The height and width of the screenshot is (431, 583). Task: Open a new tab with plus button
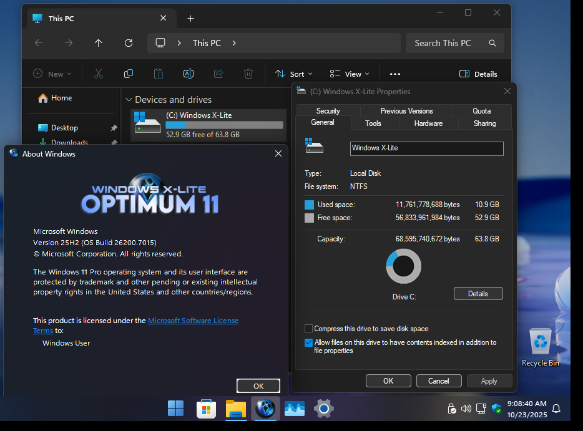[x=190, y=18]
